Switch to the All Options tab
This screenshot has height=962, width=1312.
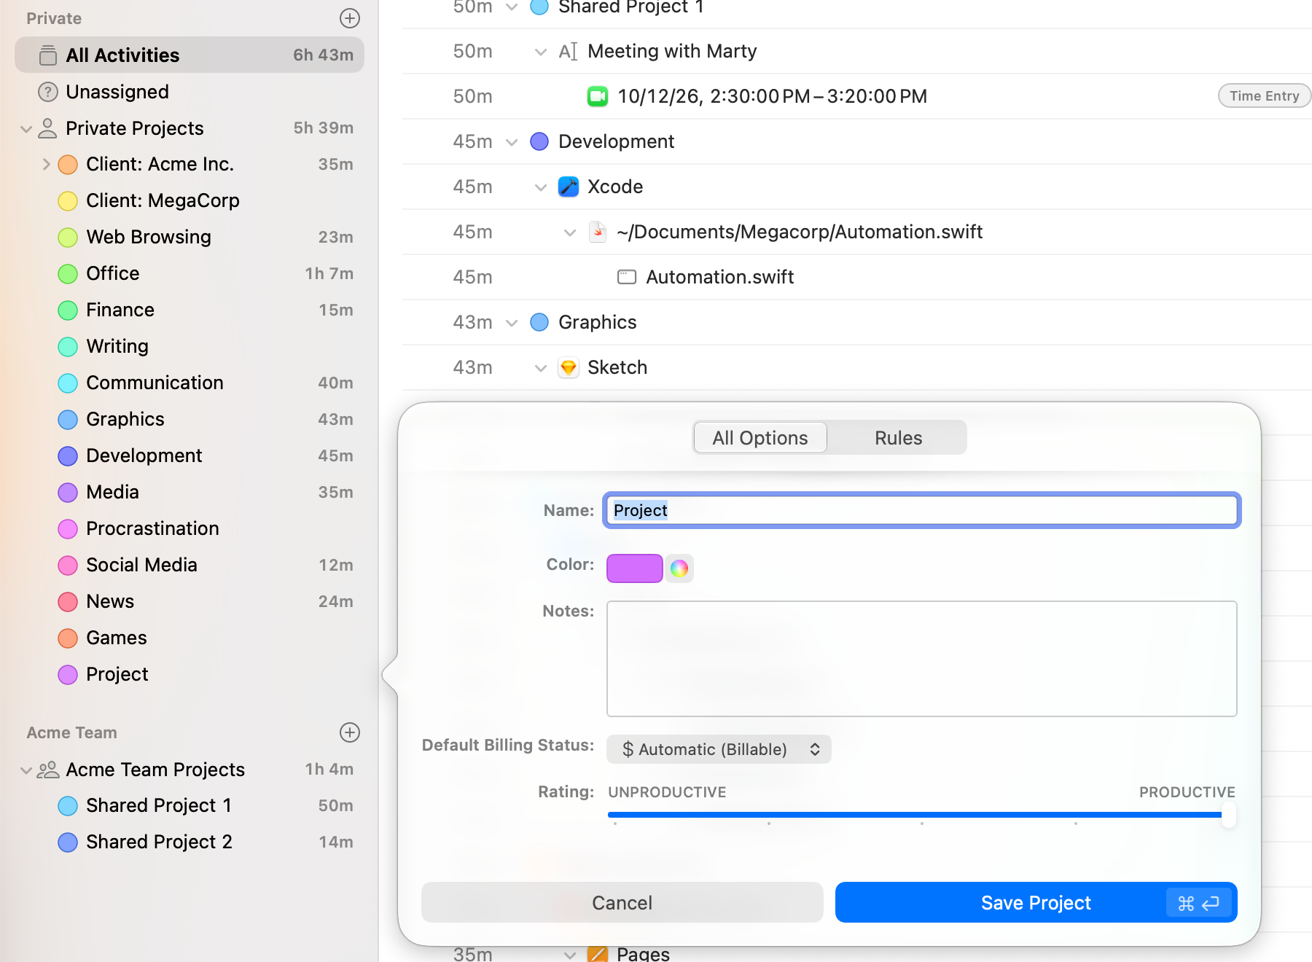tap(760, 437)
